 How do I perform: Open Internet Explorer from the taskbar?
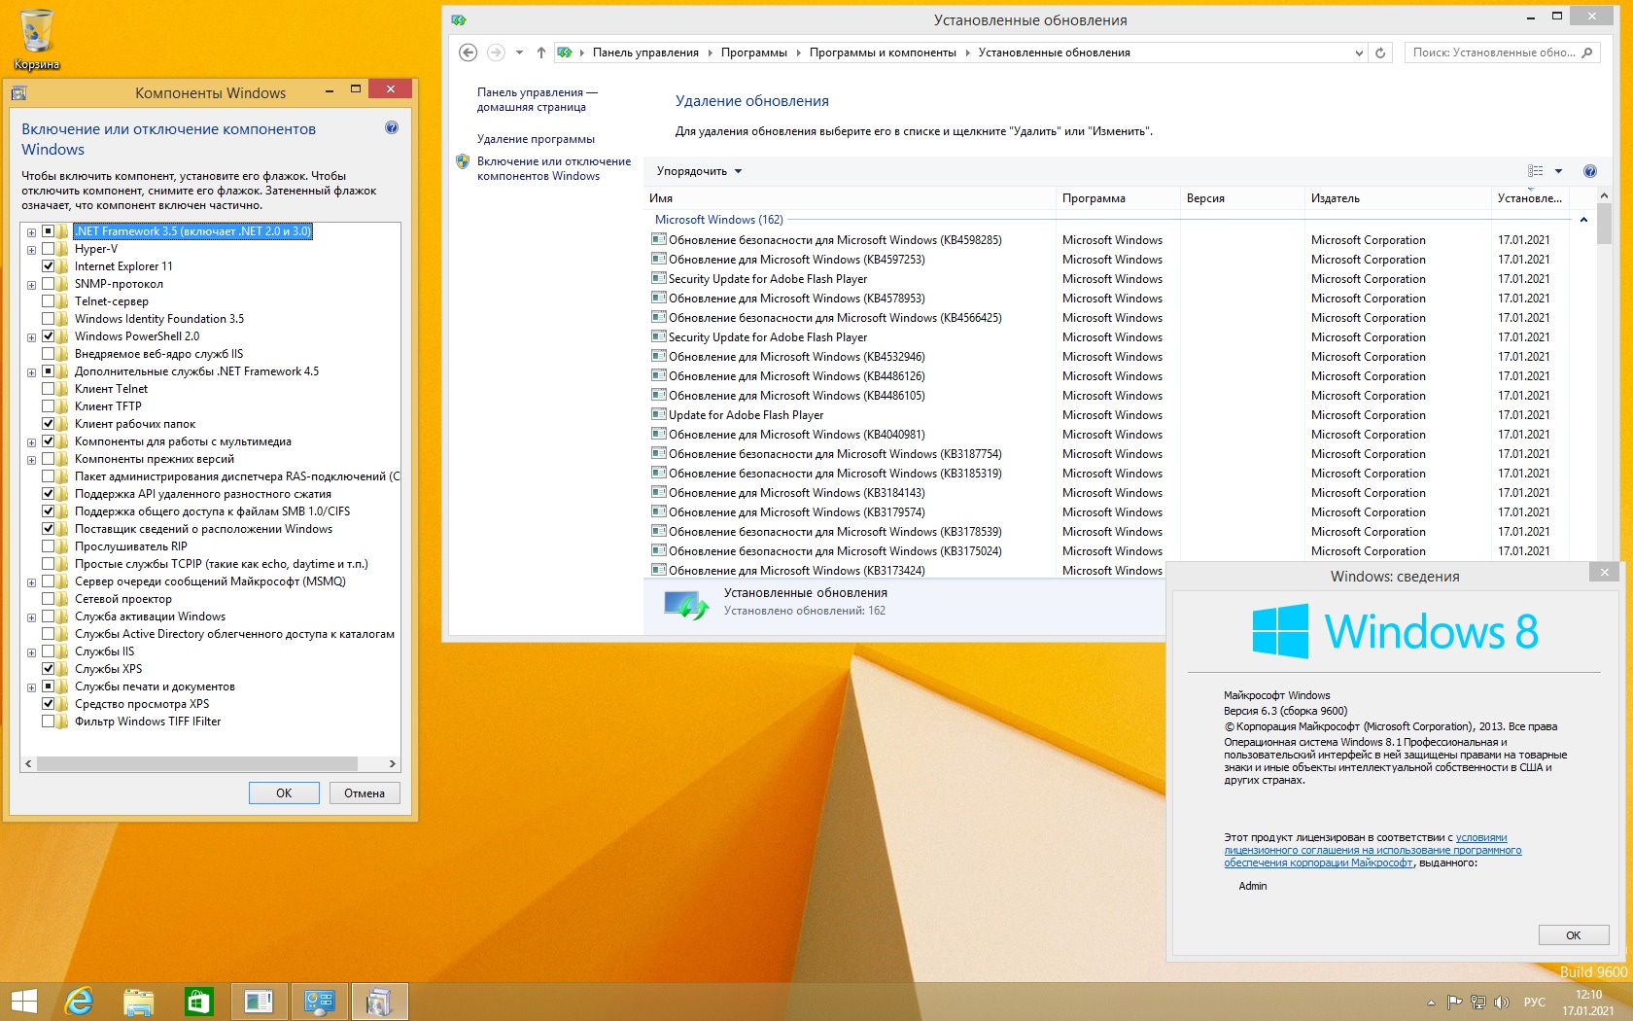[x=79, y=1001]
